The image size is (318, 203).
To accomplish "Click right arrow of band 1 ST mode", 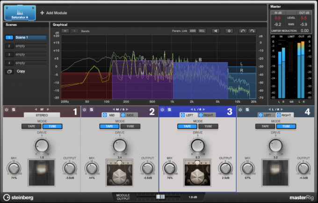I will 48,109.
